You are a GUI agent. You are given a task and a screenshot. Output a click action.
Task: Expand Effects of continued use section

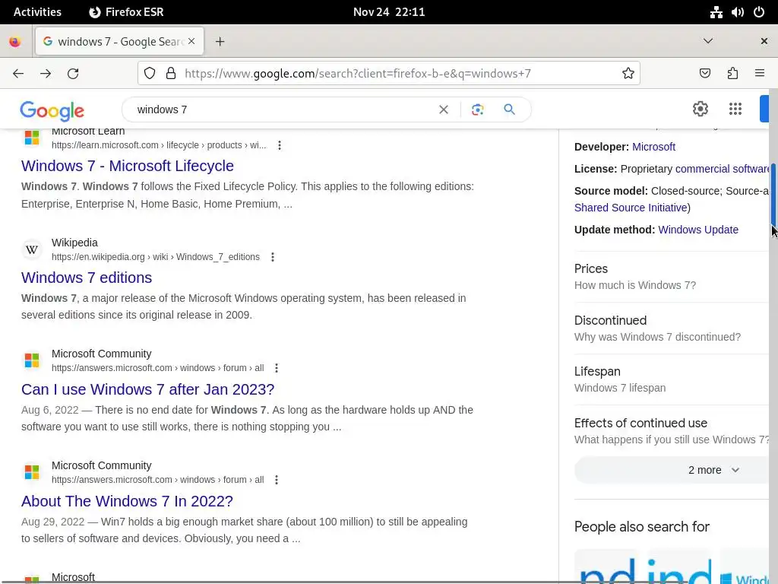click(x=672, y=431)
